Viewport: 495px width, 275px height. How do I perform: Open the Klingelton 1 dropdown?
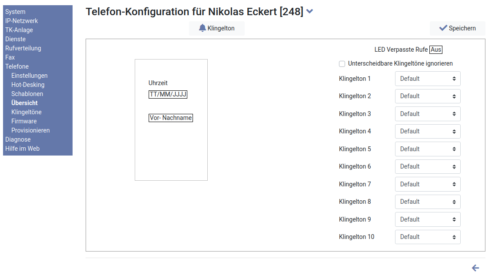(427, 79)
